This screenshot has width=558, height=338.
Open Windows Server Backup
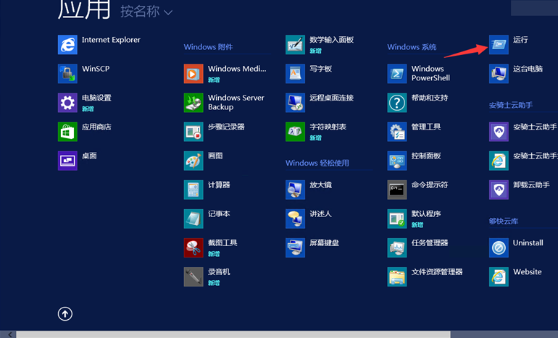pos(193,103)
